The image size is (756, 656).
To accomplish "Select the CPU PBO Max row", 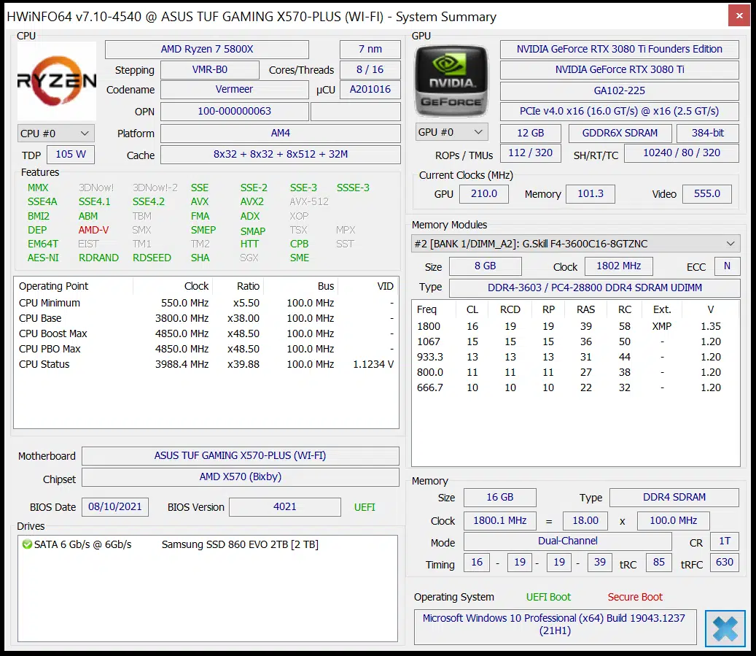I will tap(206, 349).
